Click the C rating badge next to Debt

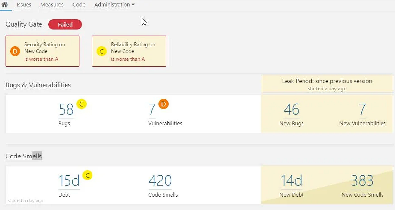[87, 175]
